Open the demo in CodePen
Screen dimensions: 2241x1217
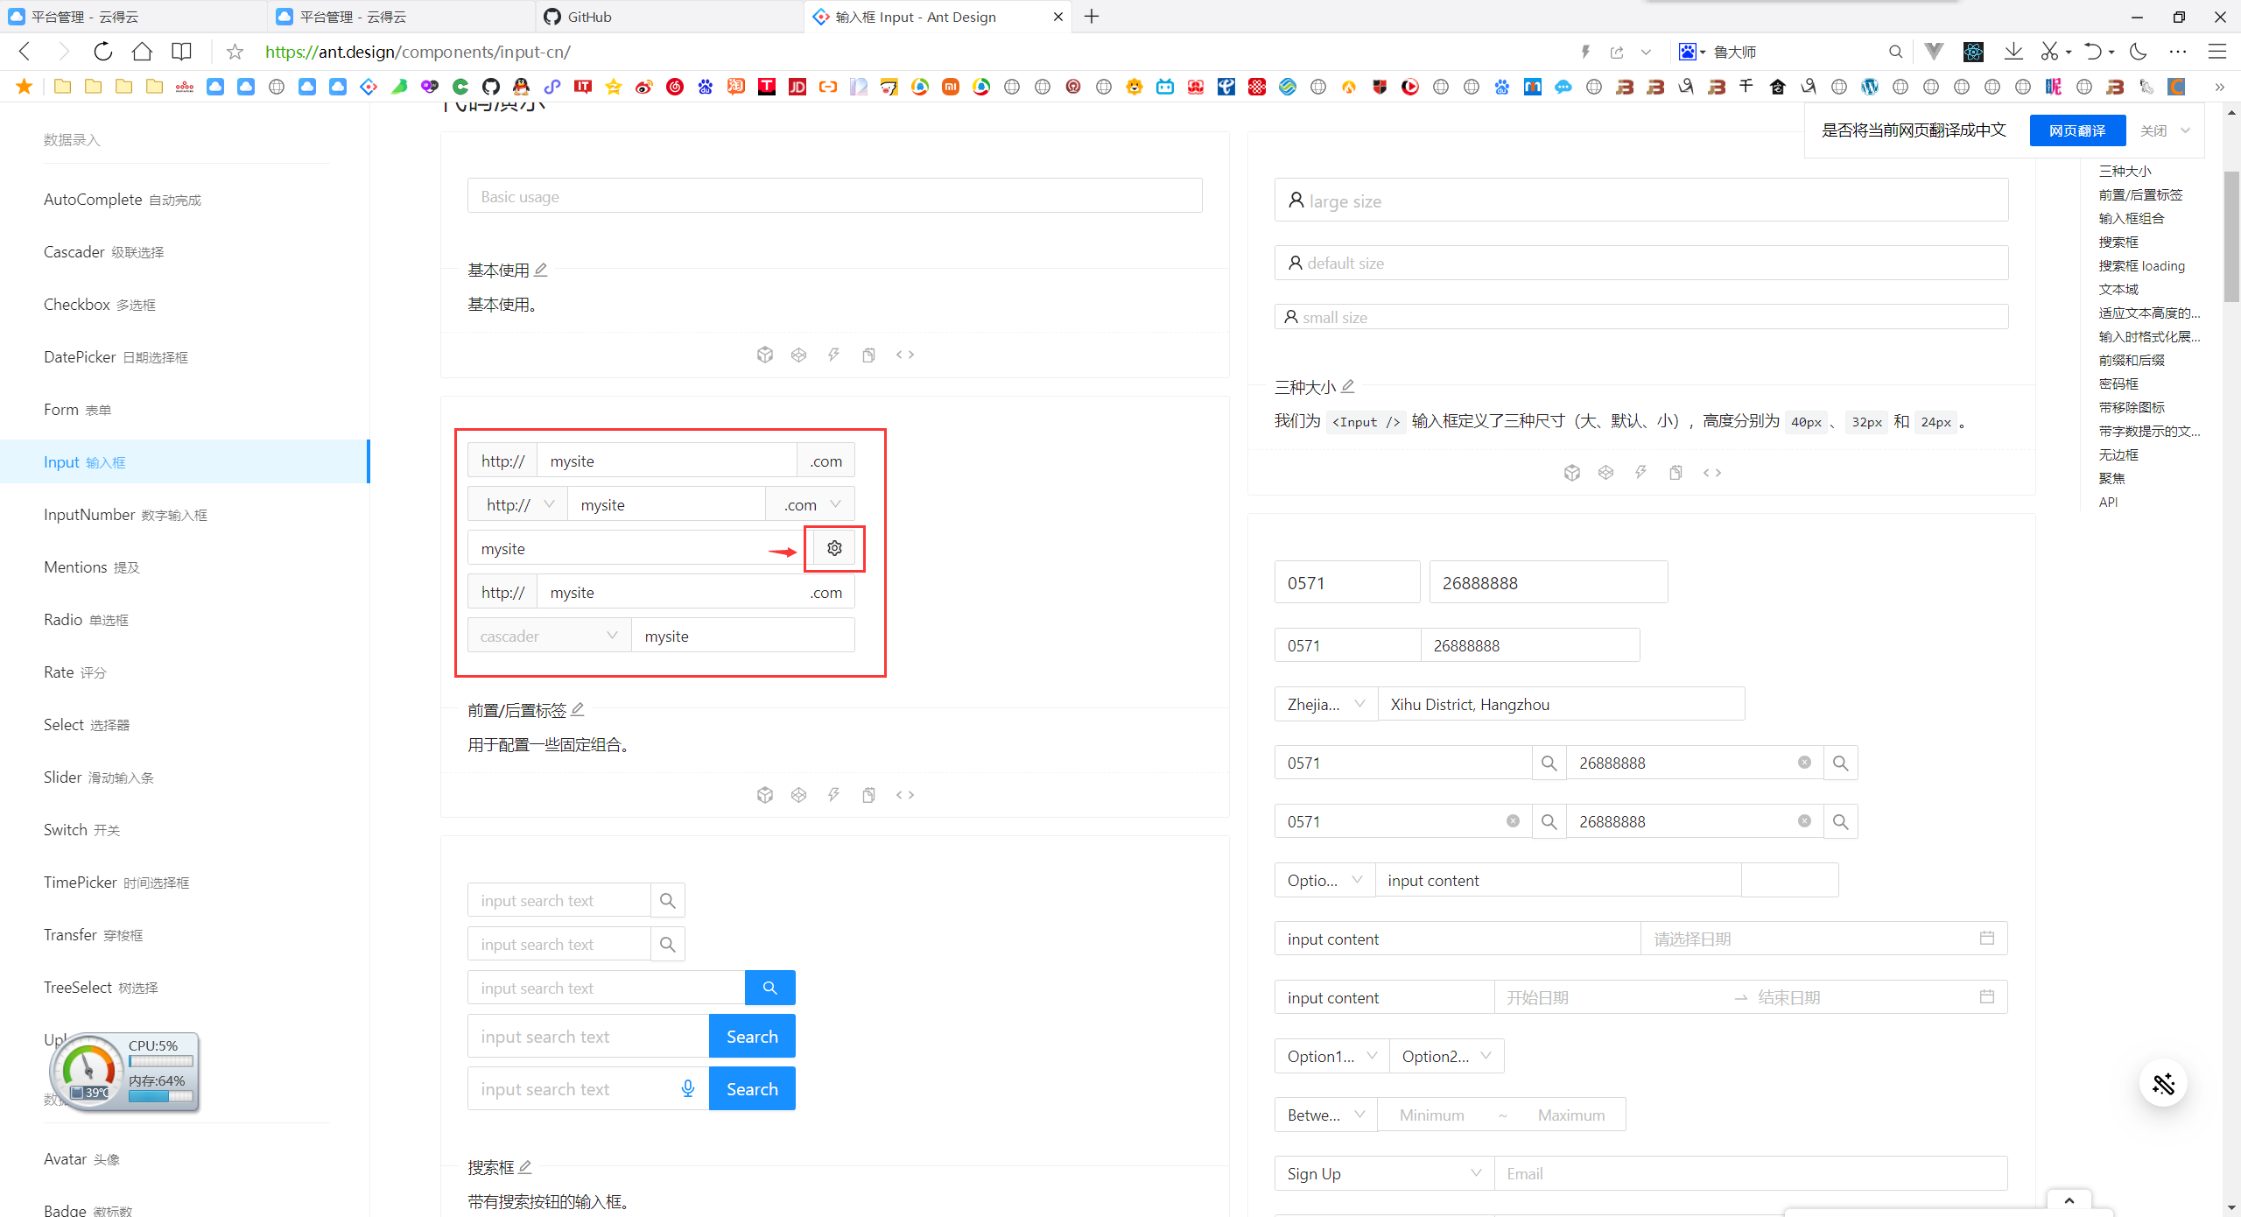(x=798, y=355)
